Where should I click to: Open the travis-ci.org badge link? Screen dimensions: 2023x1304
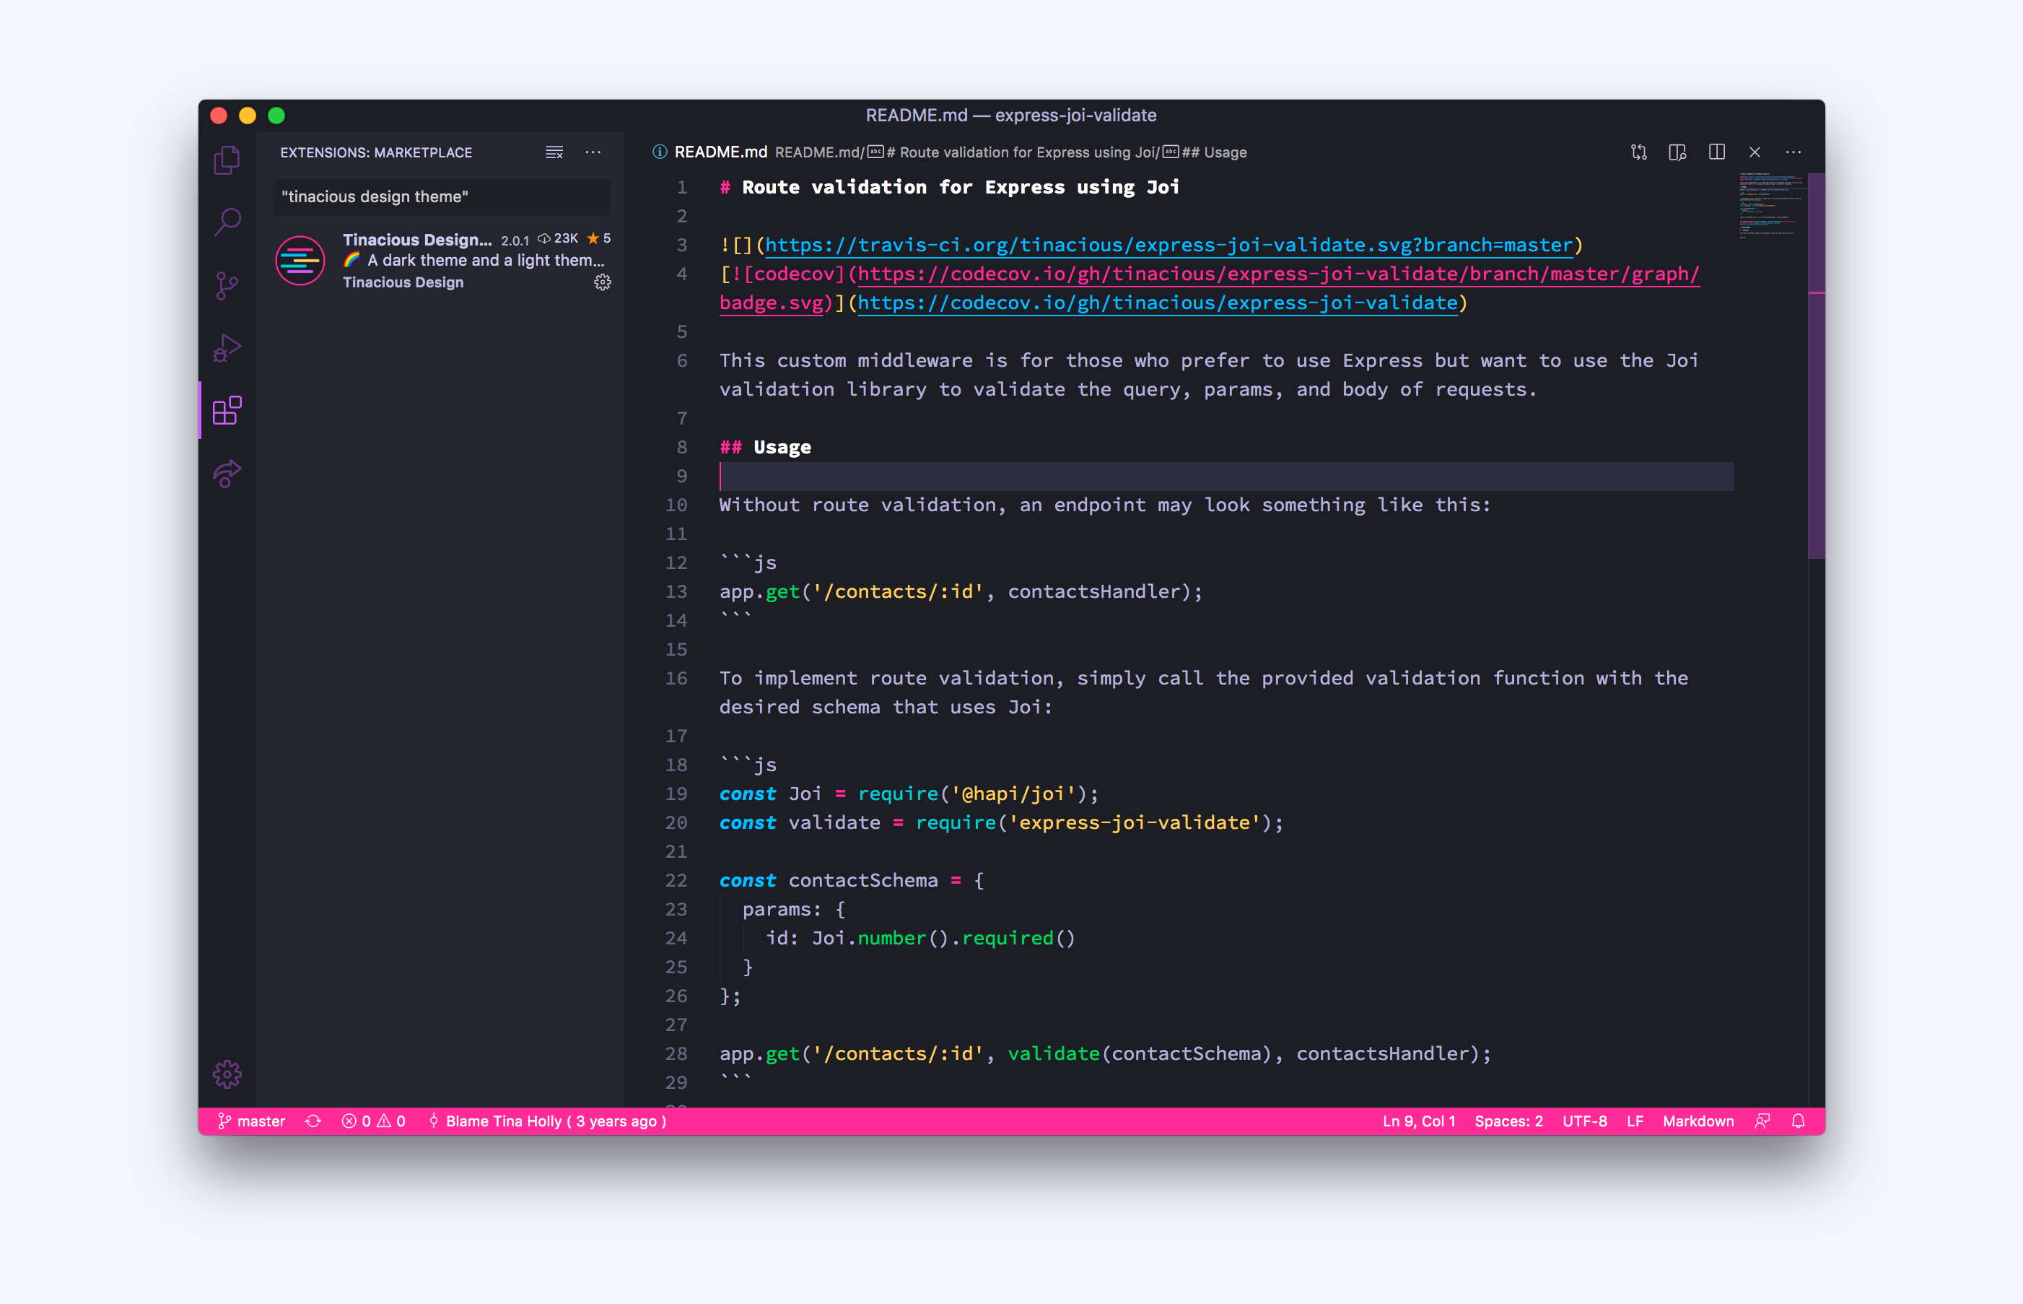pyautogui.click(x=1168, y=245)
